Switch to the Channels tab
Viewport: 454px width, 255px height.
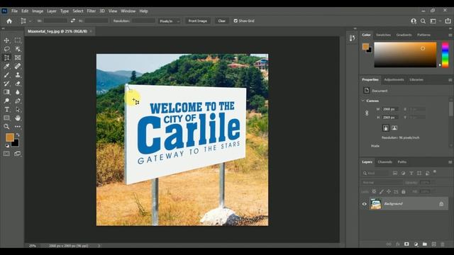coord(384,162)
